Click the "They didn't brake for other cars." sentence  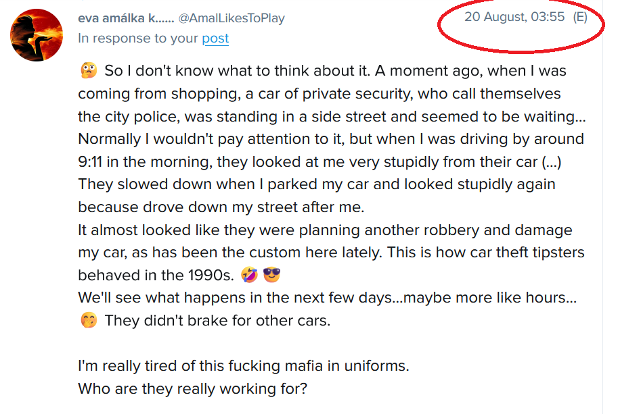click(217, 321)
